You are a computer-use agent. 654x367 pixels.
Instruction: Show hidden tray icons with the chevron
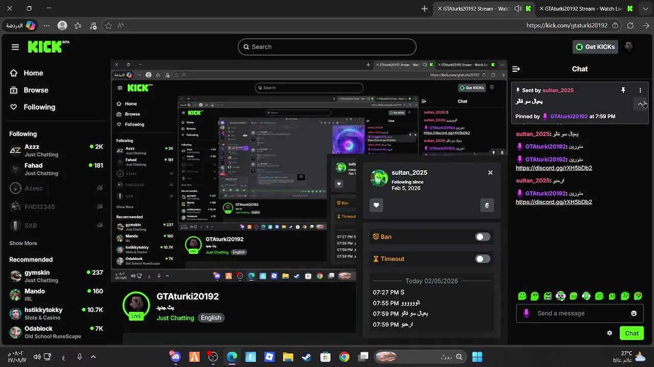click(93, 357)
